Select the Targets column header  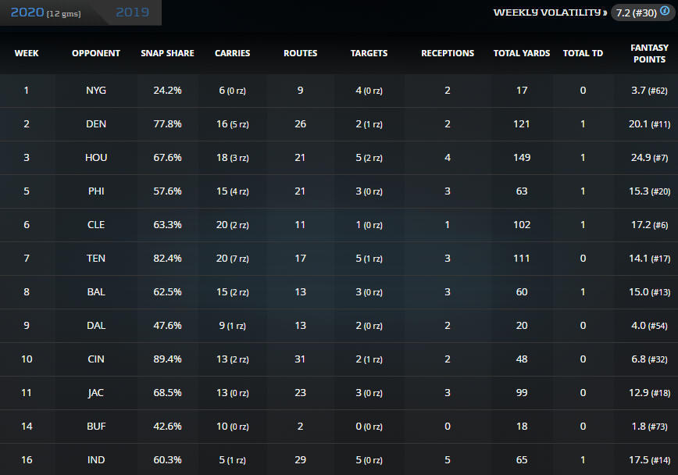point(369,53)
